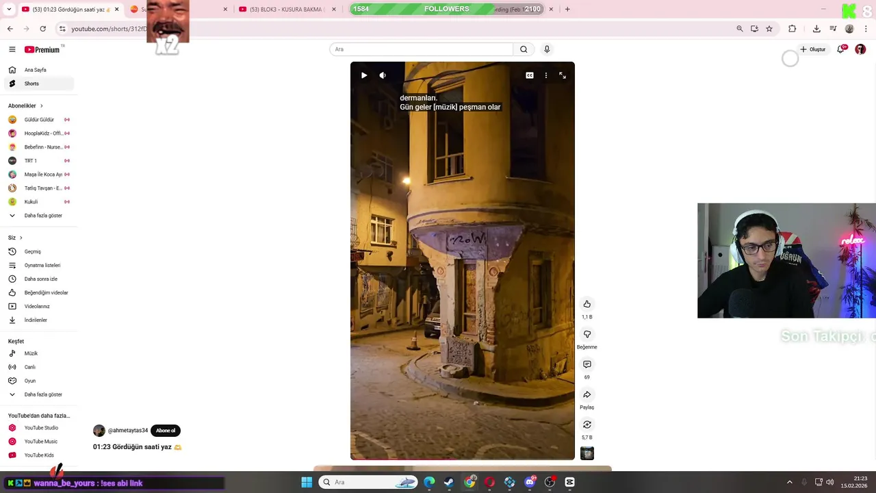
Task: Open the Oluştur create button
Action: (813, 49)
